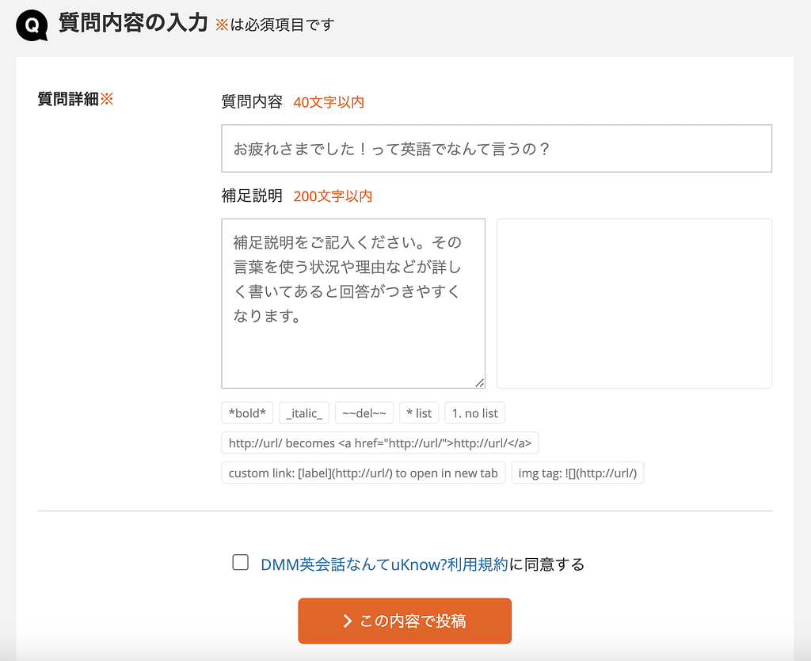Check the terms of use agreement checkbox
This screenshot has height=661, width=811.
pos(240,563)
